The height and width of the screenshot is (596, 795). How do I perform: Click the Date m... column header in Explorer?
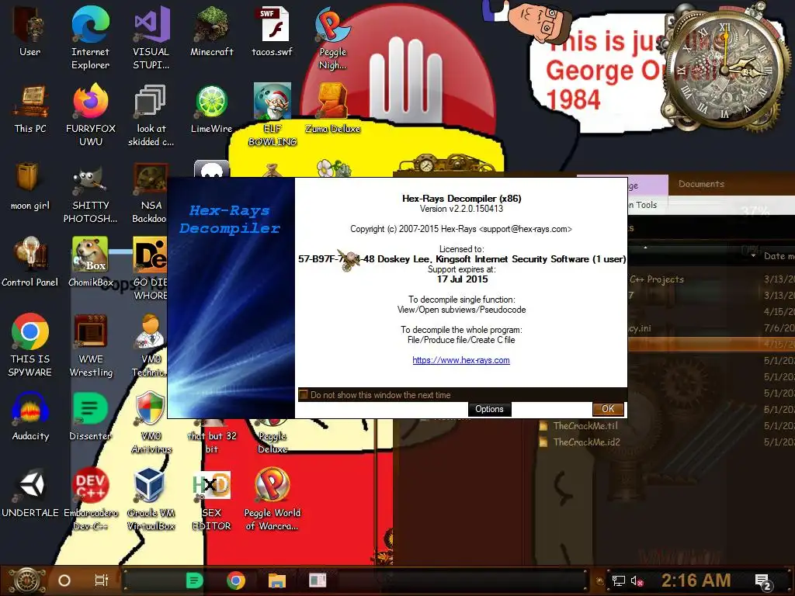[779, 256]
